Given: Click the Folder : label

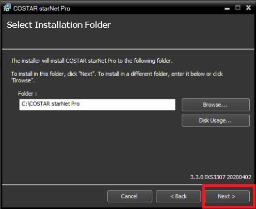Looking at the screenshot, I should point(27,94).
